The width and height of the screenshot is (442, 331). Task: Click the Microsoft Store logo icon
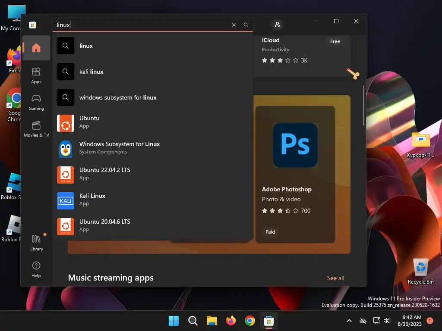(x=33, y=25)
